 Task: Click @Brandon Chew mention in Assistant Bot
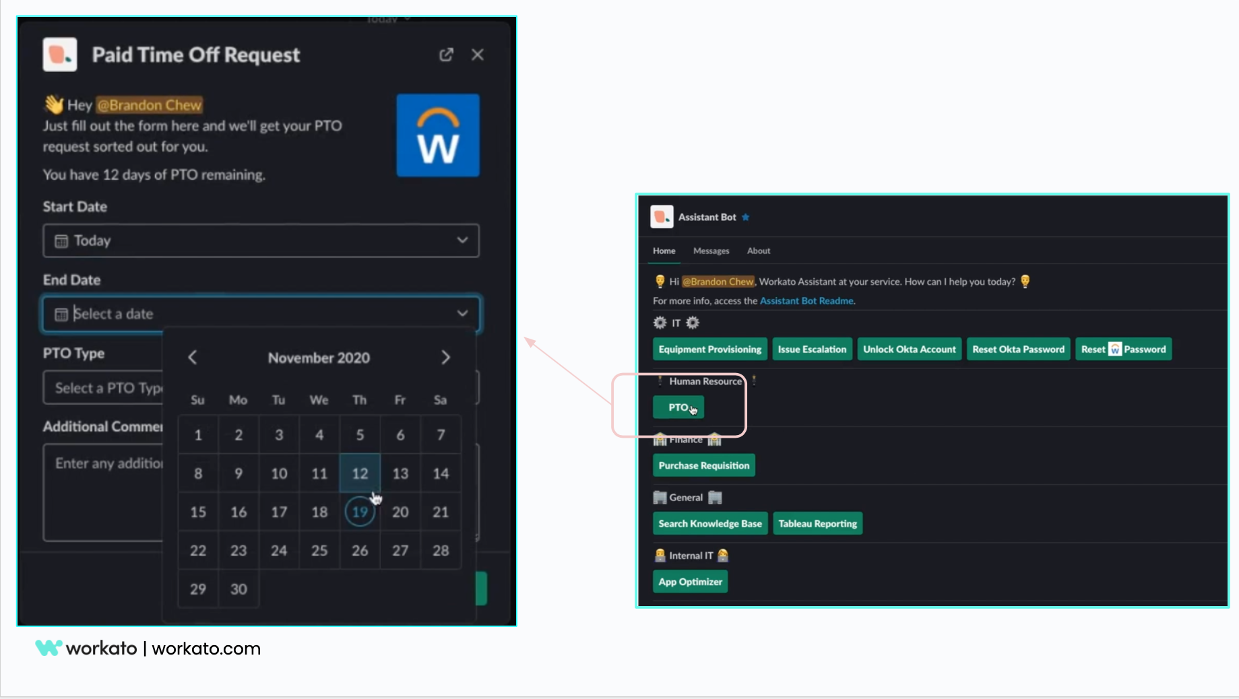click(x=718, y=281)
